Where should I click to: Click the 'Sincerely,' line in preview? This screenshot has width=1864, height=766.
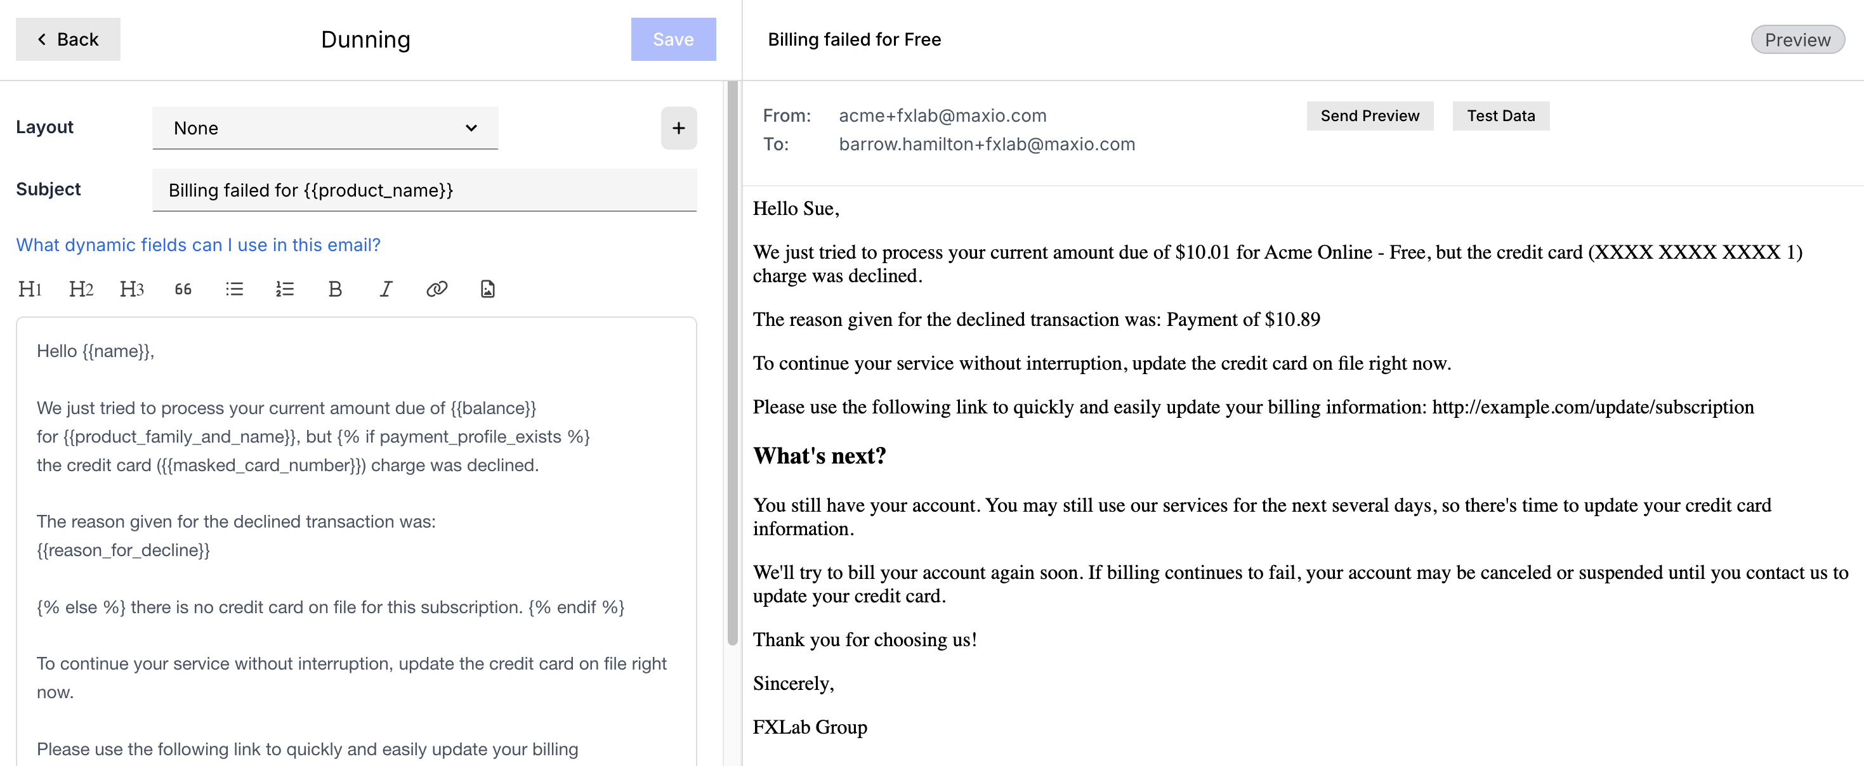point(793,684)
